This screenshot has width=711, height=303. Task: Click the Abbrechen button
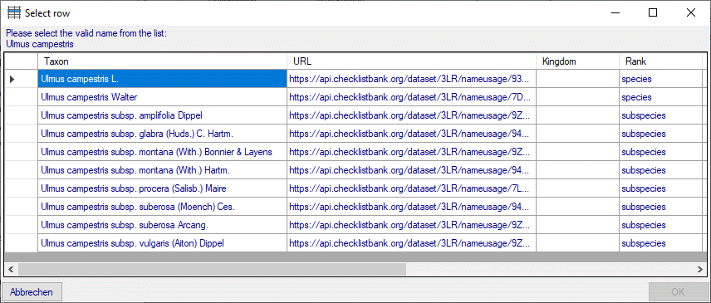click(x=32, y=292)
